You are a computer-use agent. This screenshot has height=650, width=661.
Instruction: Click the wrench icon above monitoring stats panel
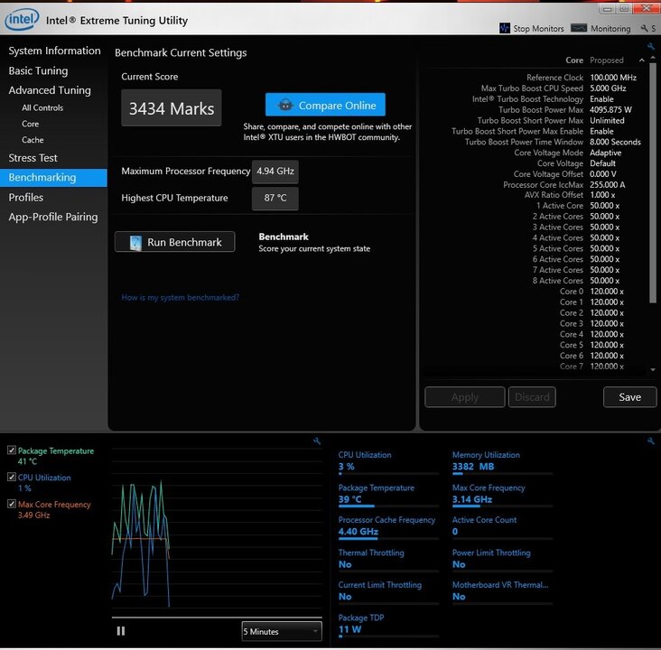click(651, 441)
